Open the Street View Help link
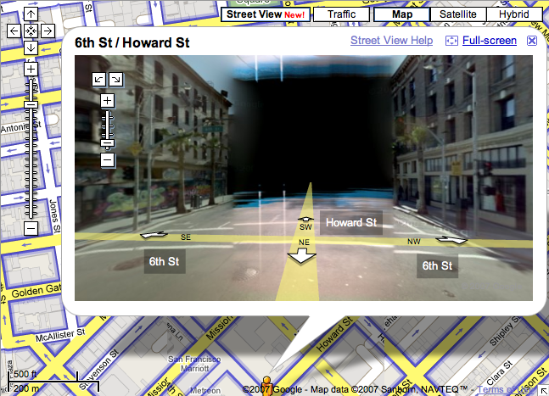The width and height of the screenshot is (549, 396). click(391, 41)
